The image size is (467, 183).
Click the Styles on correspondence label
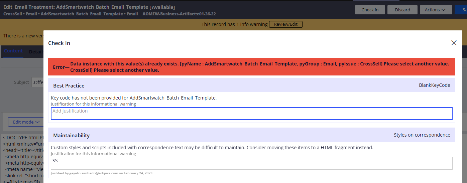coord(422,135)
